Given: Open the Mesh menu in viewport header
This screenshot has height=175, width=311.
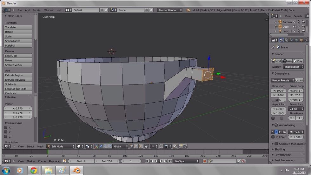Looking at the screenshot, I should 40,146.
